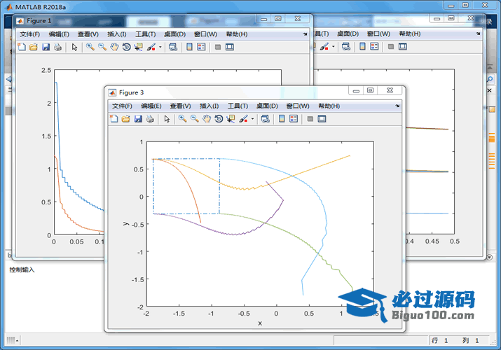Save figure icon in Figure 3 toolbar
501x350 pixels.
point(138,119)
